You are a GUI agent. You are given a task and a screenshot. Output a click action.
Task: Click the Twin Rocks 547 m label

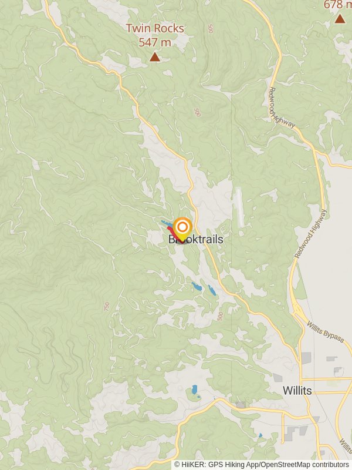click(x=155, y=35)
